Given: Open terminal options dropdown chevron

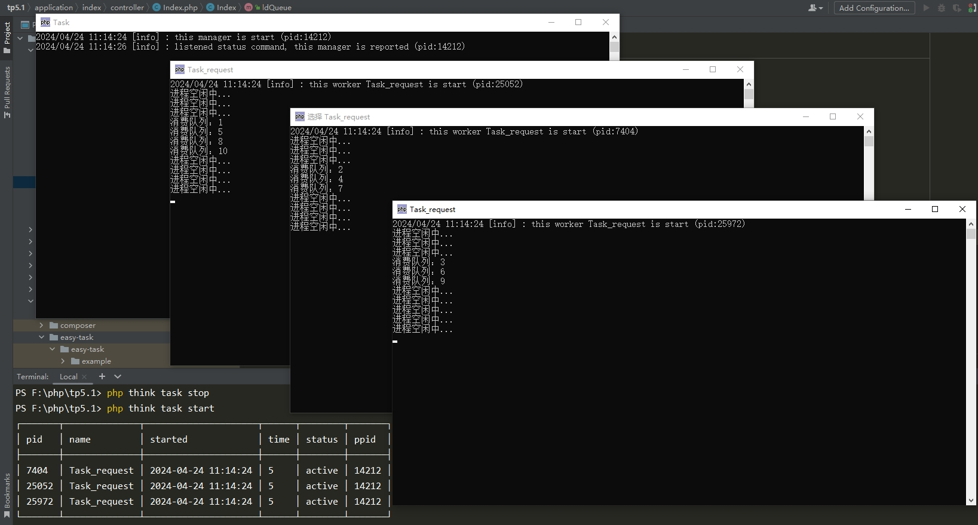Looking at the screenshot, I should [118, 376].
